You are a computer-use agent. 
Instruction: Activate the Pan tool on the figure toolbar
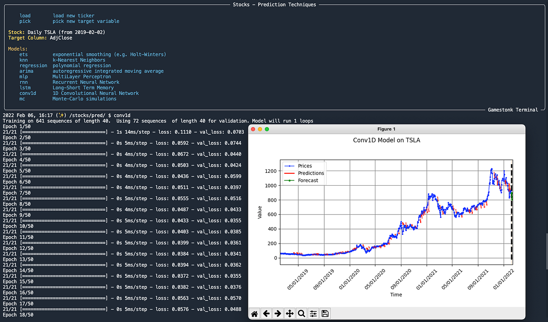pyautogui.click(x=290, y=313)
